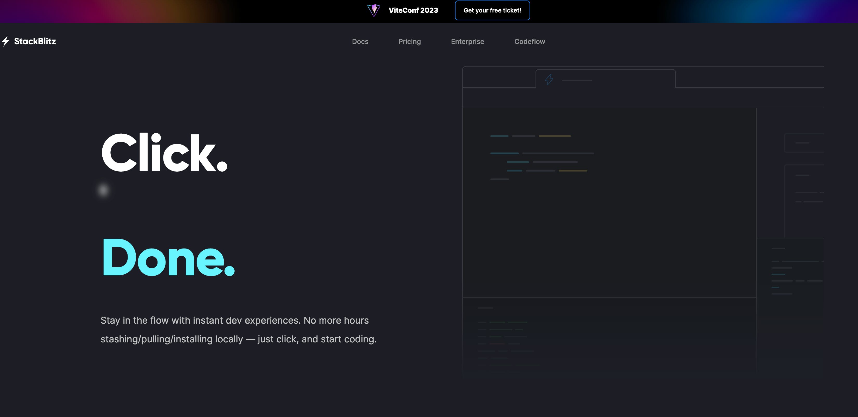
Task: Click the mock address bar strip under tab
Action: pyautogui.click(x=643, y=98)
